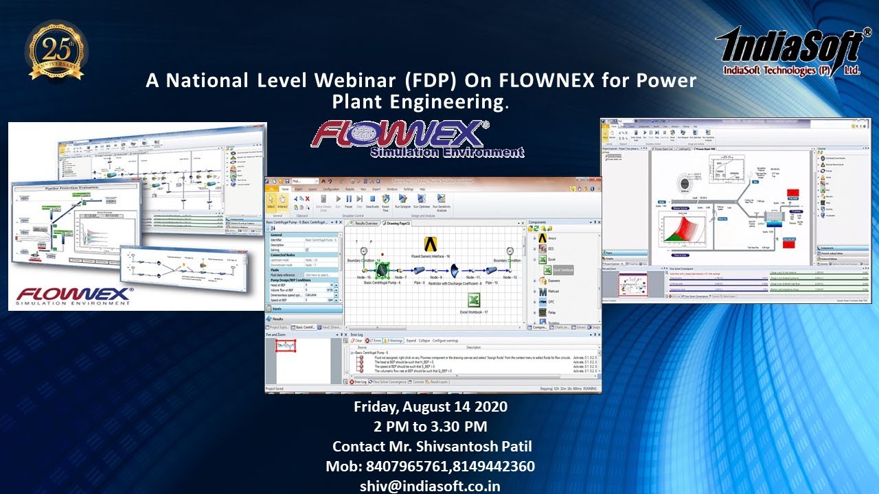
Task: Open Run Optimiser in center window
Action: (422, 202)
